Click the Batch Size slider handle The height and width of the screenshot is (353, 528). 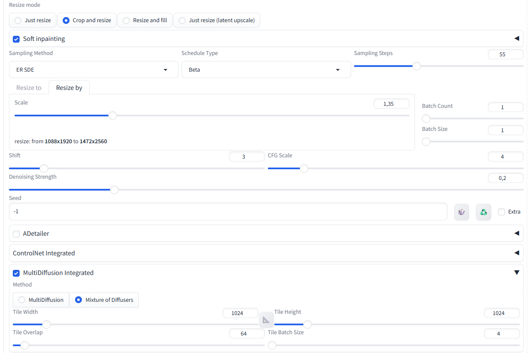[426, 142]
